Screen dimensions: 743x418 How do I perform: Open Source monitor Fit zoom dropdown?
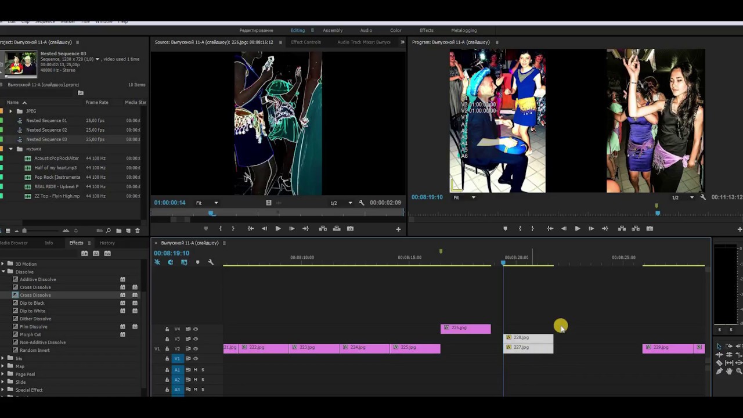[x=207, y=203]
